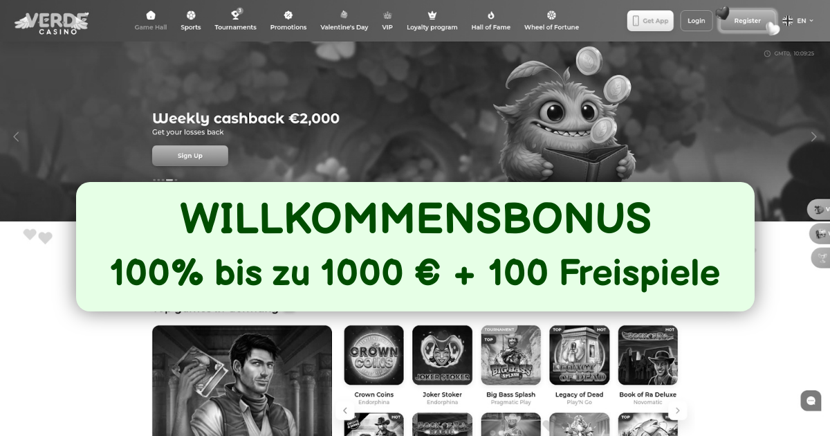The image size is (830, 436).
Task: Open Sports section ball icon
Action: click(191, 15)
